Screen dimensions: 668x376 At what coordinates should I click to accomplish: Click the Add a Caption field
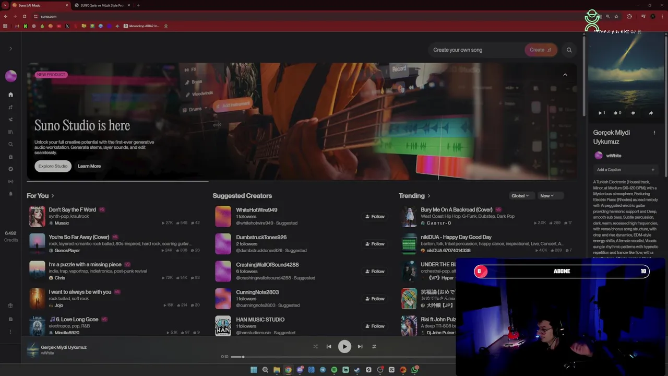click(626, 170)
